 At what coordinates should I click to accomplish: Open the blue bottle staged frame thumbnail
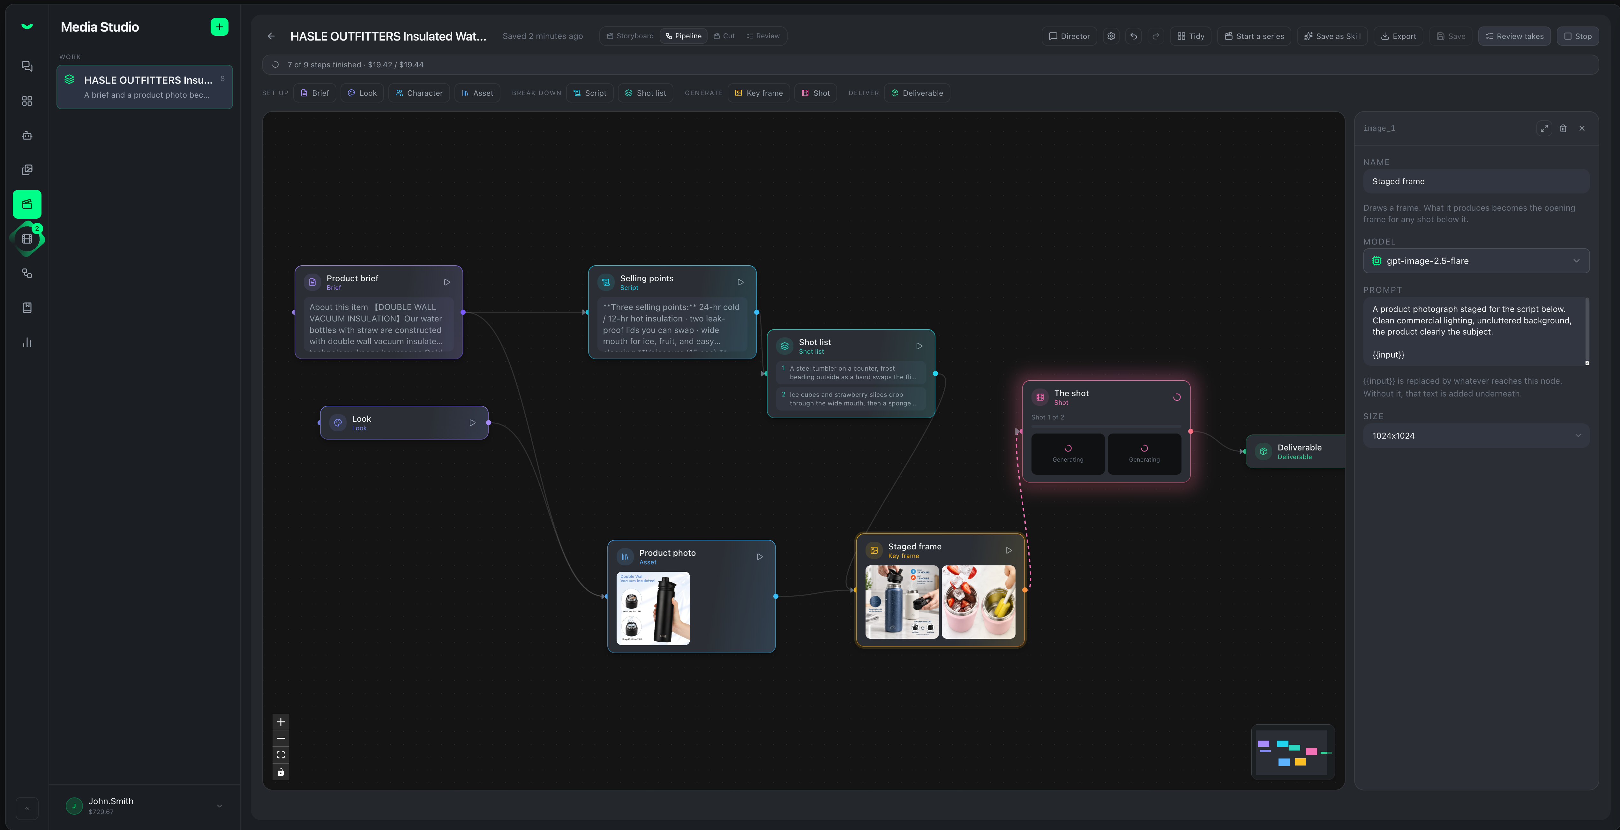(902, 601)
